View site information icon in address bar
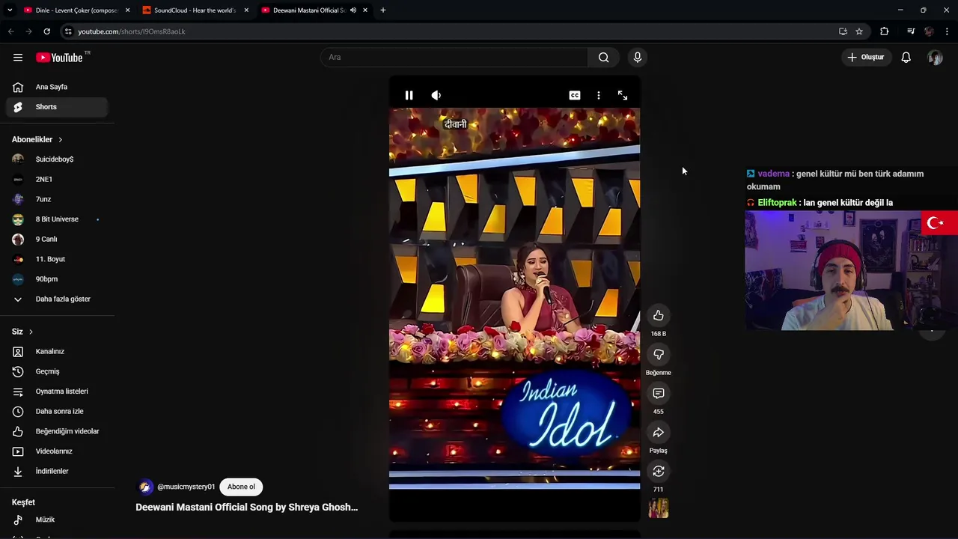The image size is (958, 539). [x=68, y=31]
